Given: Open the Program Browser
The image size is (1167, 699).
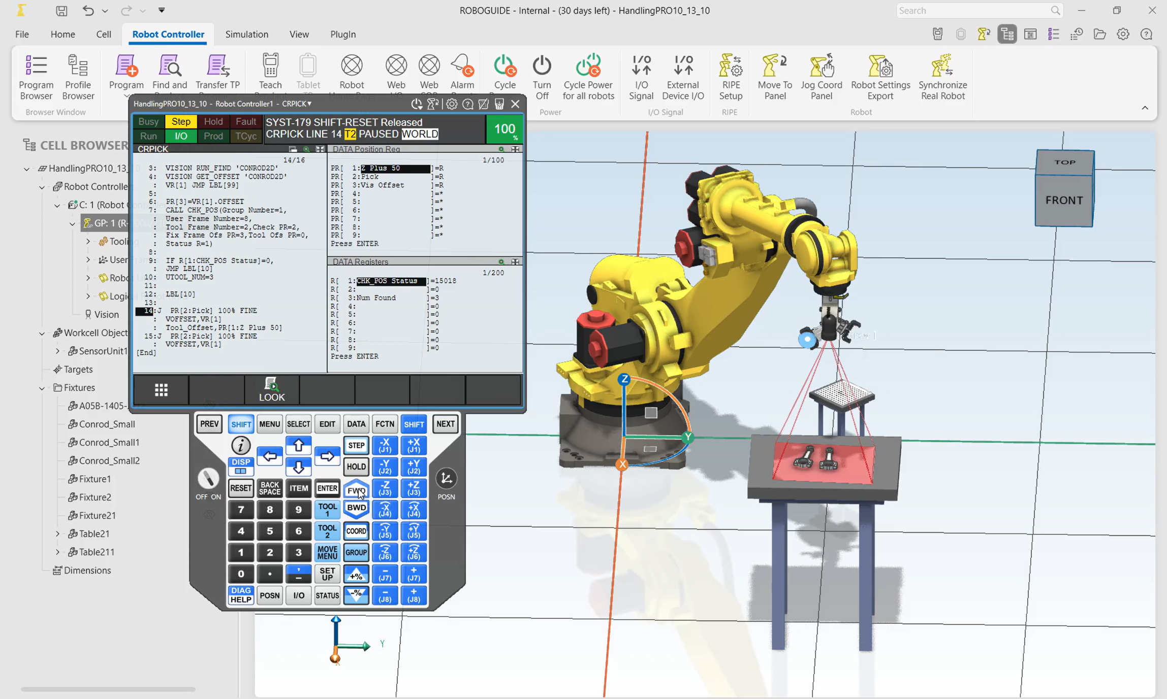Looking at the screenshot, I should click(x=36, y=77).
